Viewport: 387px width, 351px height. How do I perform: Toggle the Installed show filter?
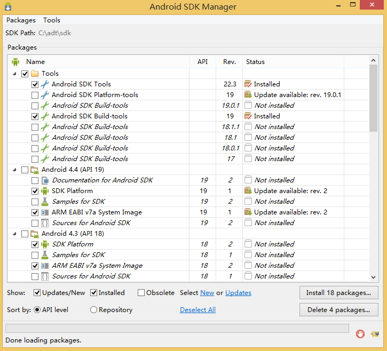click(93, 293)
